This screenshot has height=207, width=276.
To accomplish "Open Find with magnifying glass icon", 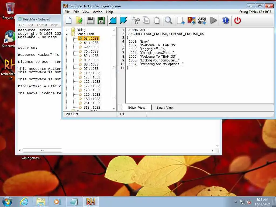I will 168,20.
